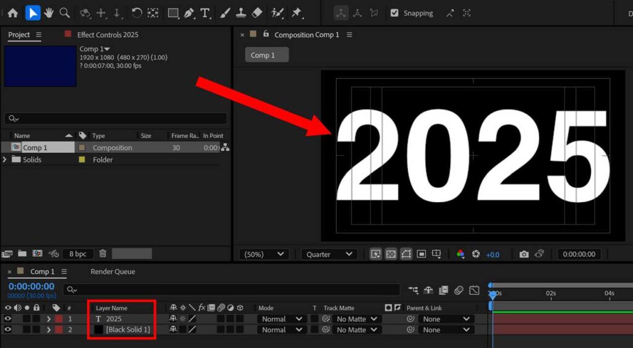Toggle Motion Blur enable icon in timeline

[459, 290]
